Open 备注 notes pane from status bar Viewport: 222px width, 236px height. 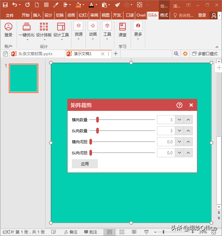tap(71, 232)
